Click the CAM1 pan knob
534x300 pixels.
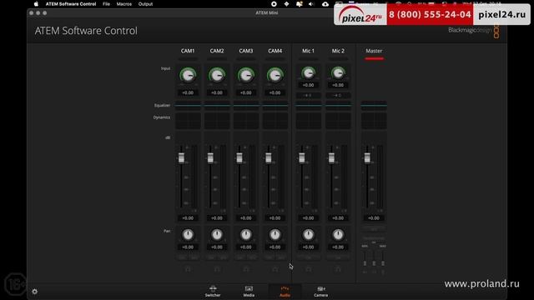pyautogui.click(x=188, y=235)
